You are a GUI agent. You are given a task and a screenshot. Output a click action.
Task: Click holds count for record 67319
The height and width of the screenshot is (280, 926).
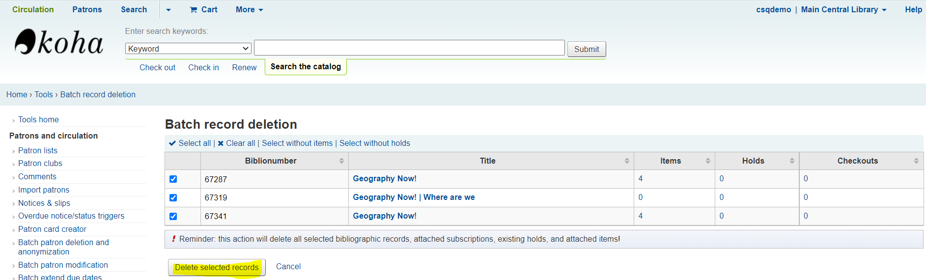coord(722,197)
